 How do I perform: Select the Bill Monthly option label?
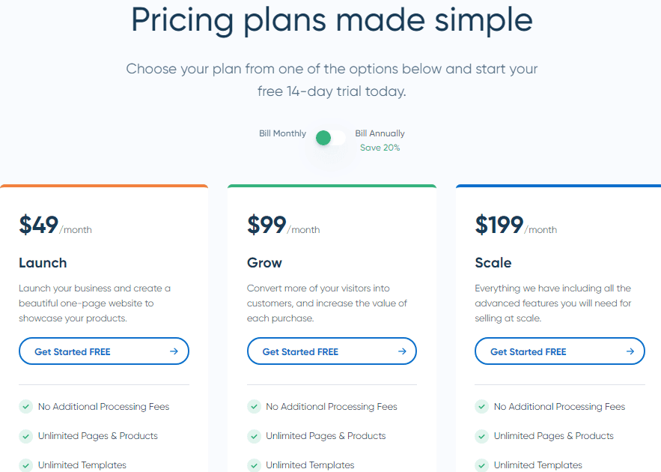(x=282, y=133)
